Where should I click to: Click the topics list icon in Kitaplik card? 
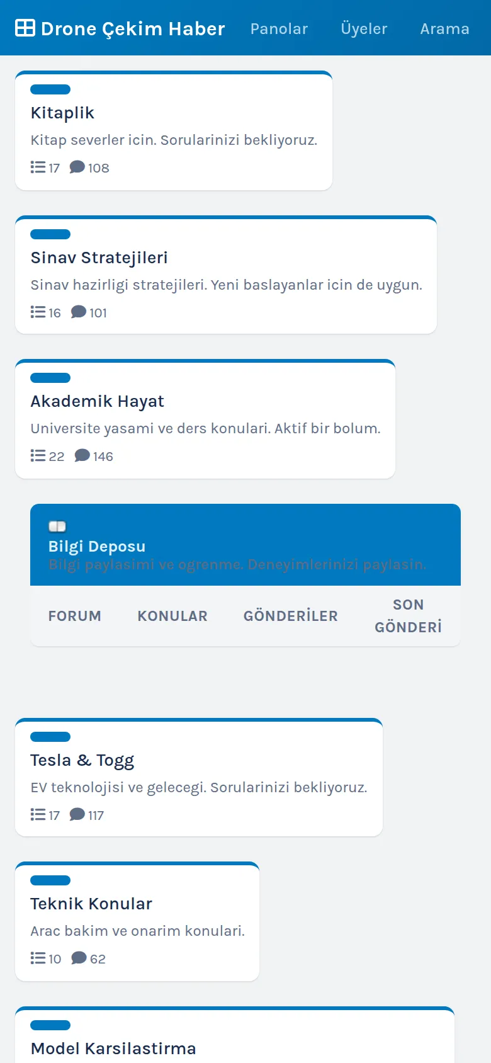pos(38,167)
